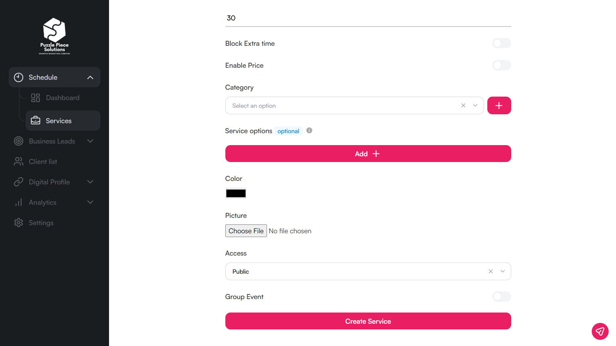
Task: Click the floating paper plane icon
Action: point(600,331)
